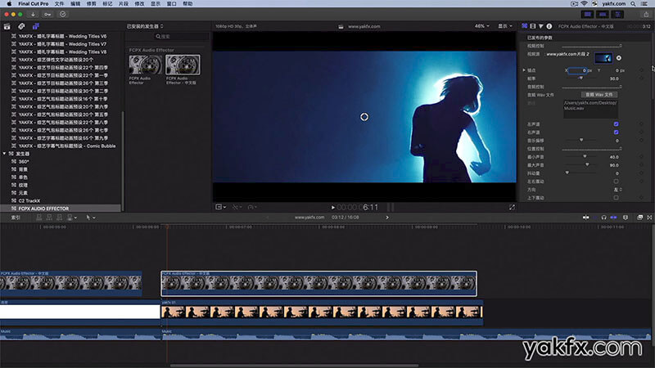The image size is (655, 368).
Task: Open the append edit options dropdown
Action: coord(71,218)
